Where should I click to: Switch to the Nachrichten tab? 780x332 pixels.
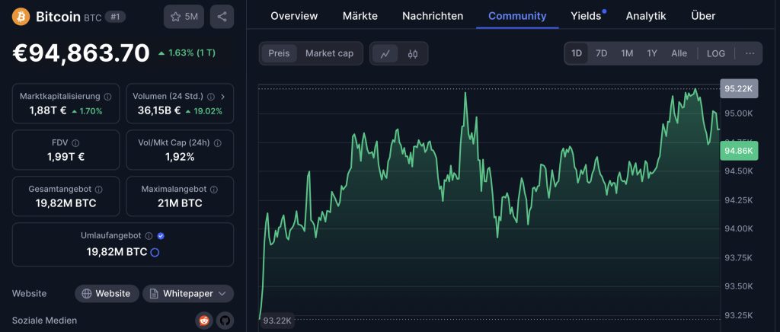tap(433, 16)
